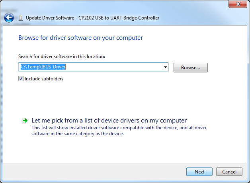Viewport: 250px width, 183px height.
Task: Expand the driver location dropdown arrow
Action: (x=165, y=67)
